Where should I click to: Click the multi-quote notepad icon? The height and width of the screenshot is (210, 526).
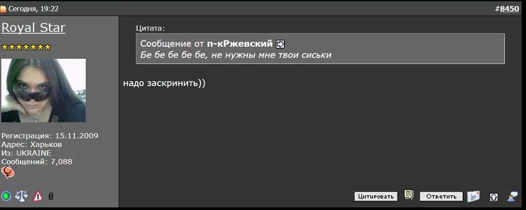409,195
